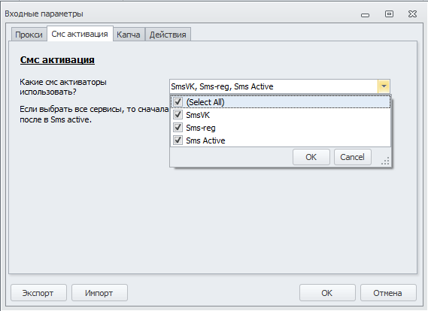Click the Sms-reg item label

[201, 128]
